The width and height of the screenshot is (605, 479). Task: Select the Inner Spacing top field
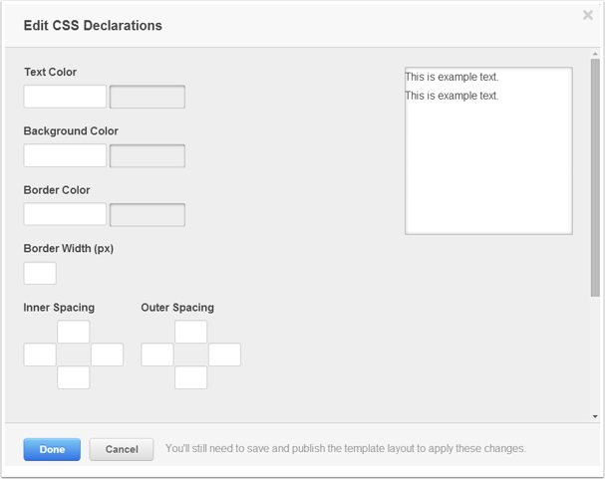pos(74,332)
